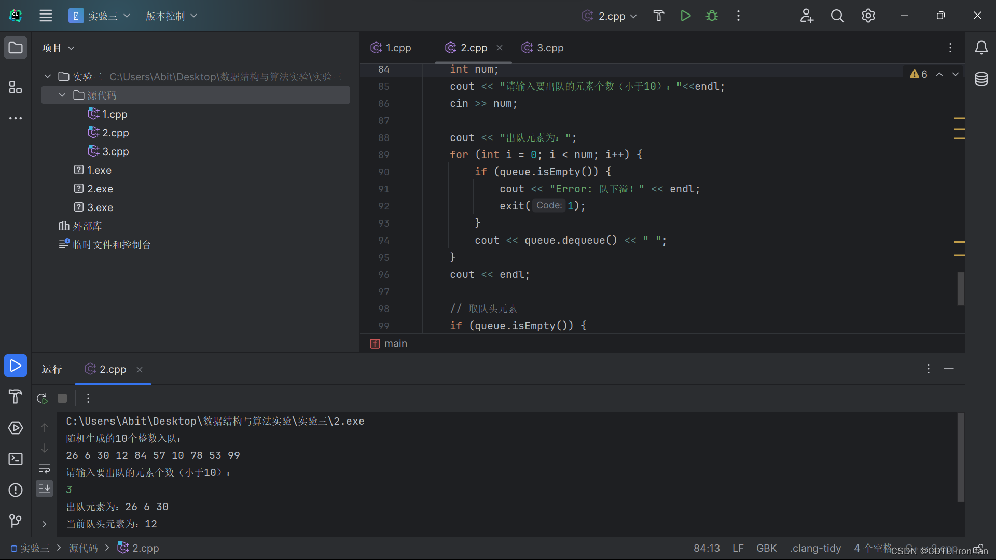Collapse the 源代码 folder in project tree
Viewport: 996px width, 560px height.
tap(62, 95)
